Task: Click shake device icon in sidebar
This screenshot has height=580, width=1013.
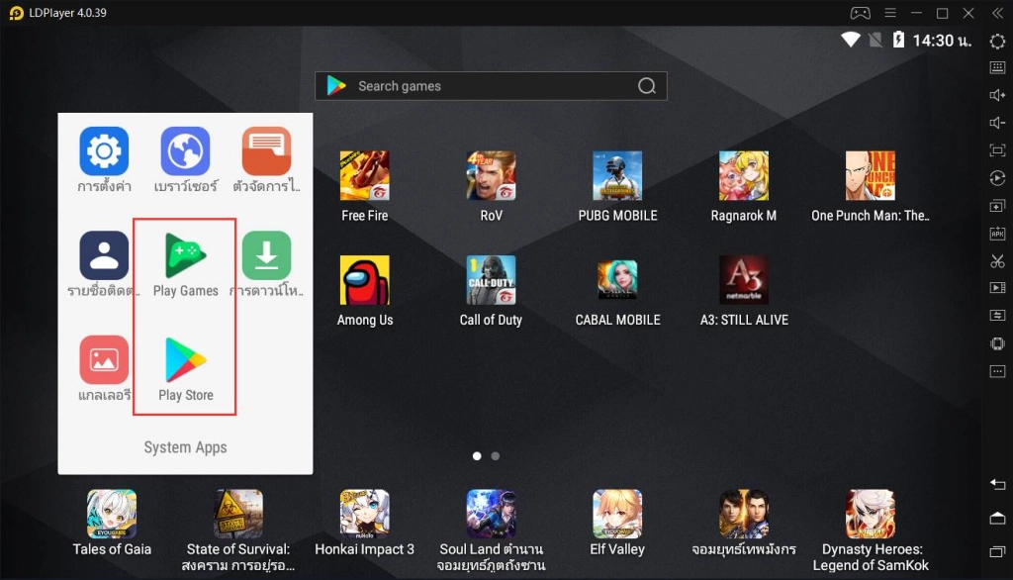Action: click(997, 343)
